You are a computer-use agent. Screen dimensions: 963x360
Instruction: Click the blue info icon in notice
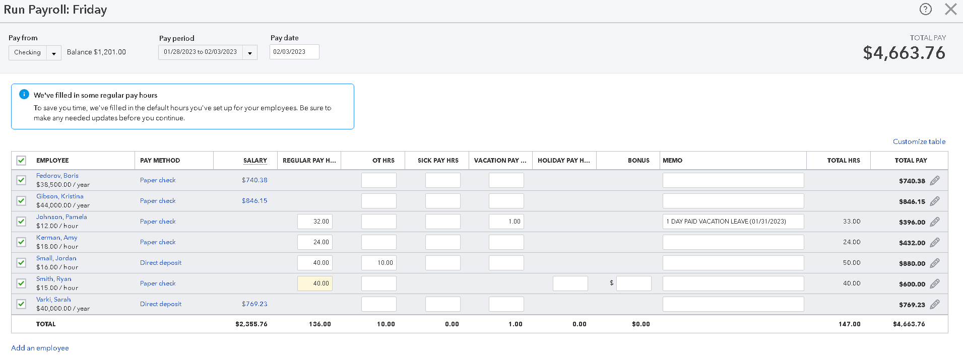click(x=24, y=94)
